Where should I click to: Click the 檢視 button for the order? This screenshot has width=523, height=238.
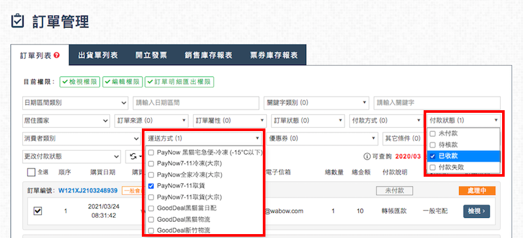(477, 211)
